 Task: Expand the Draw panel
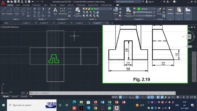click(x=16, y=19)
